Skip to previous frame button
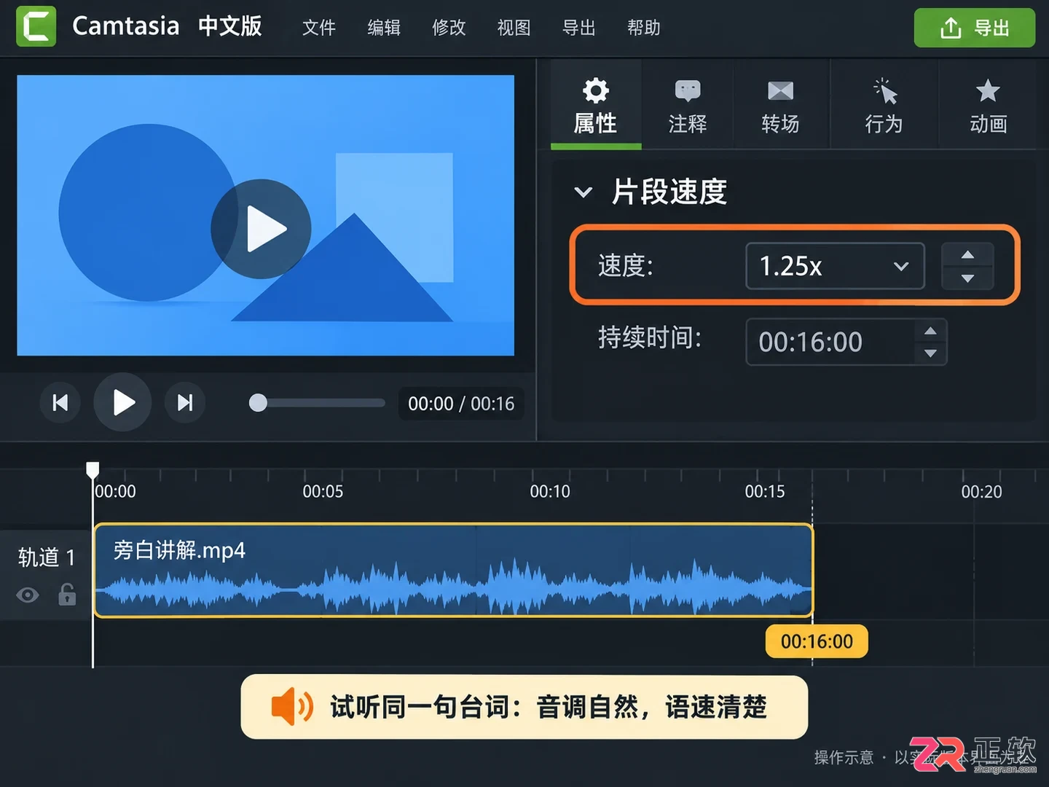 [x=60, y=402]
